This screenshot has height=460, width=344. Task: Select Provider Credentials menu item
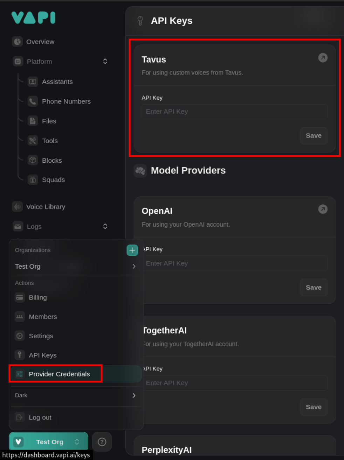click(x=59, y=374)
